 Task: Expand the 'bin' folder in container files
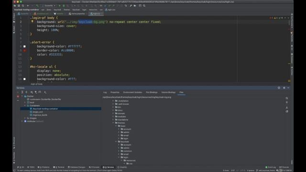pyautogui.click(x=113, y=107)
